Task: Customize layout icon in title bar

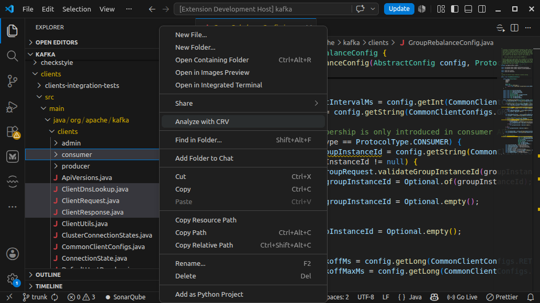Action: pos(441,9)
